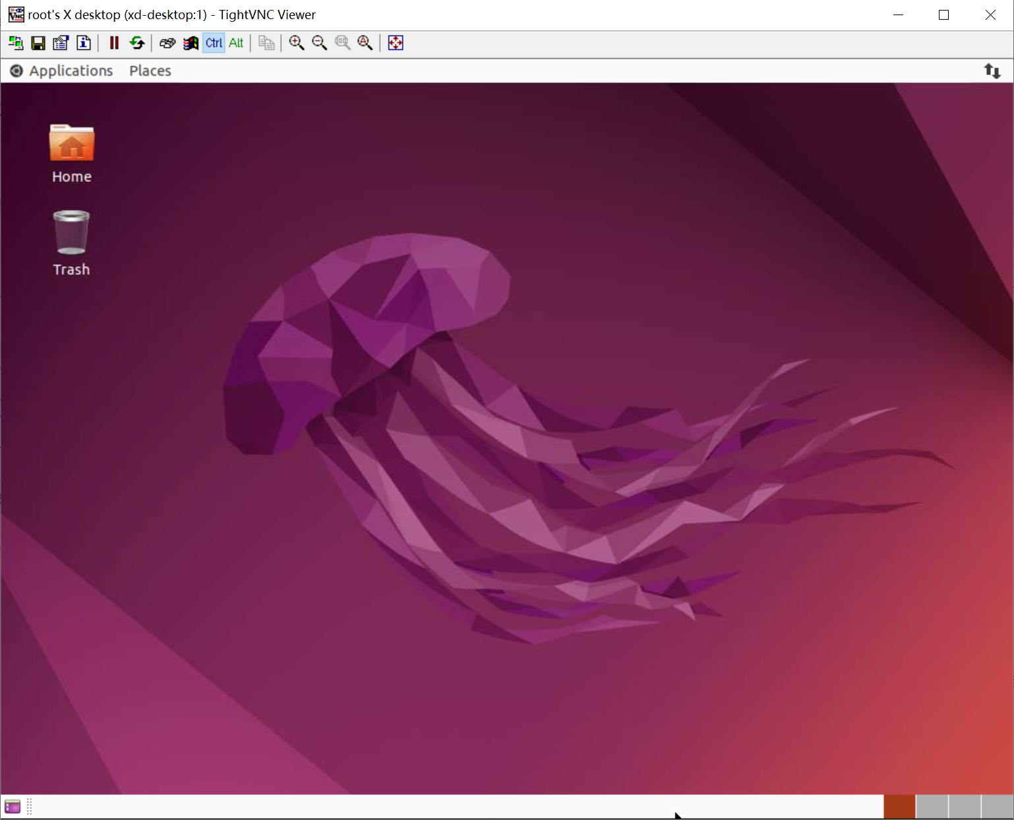Select the active orange workspace
The height and width of the screenshot is (820, 1014).
point(899,807)
